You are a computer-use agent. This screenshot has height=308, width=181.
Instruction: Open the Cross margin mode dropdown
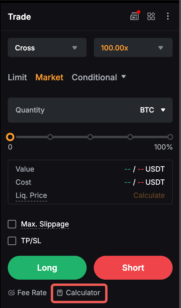pos(47,48)
